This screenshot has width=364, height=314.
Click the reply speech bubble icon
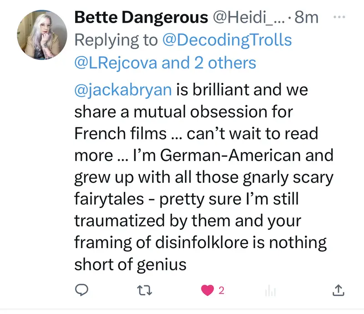coord(82,290)
